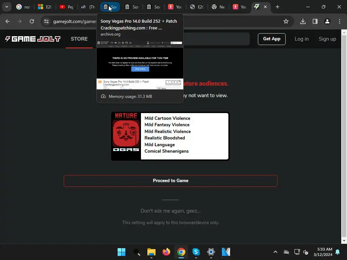This screenshot has width=347, height=260.
Task: Click the Get App button
Action: 271,39
